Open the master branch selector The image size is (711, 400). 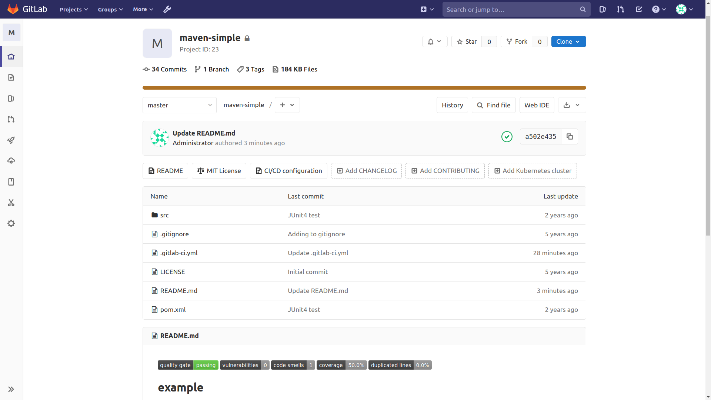(x=180, y=105)
